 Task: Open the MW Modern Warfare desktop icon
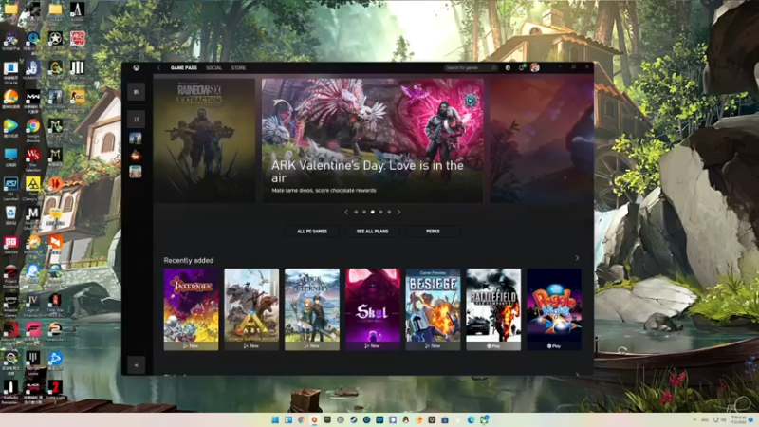(x=33, y=101)
